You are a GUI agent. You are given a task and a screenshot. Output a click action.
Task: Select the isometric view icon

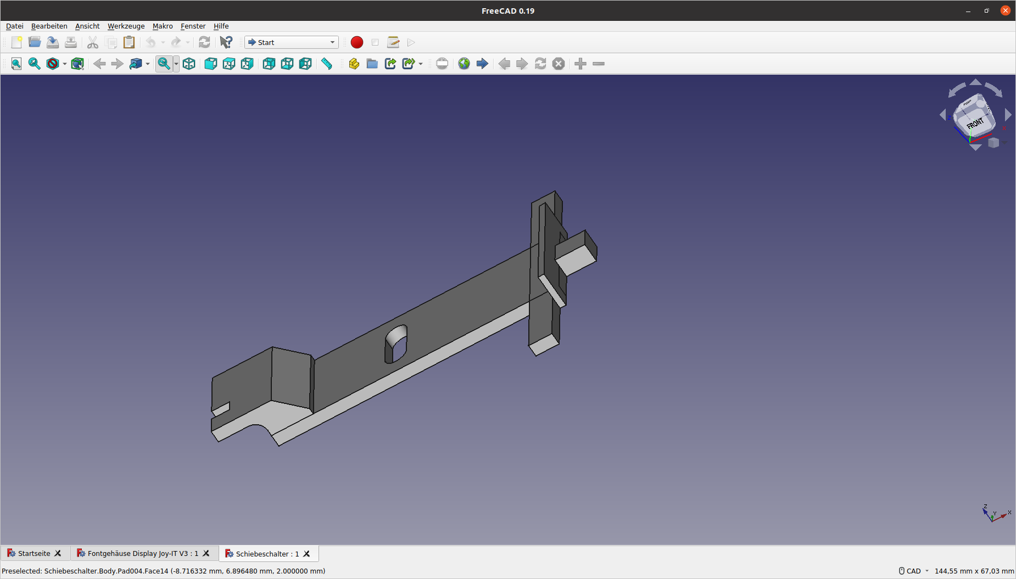pyautogui.click(x=189, y=64)
